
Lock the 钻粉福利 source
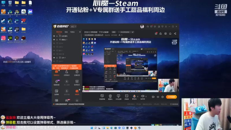pyautogui.click(x=57, y=36)
